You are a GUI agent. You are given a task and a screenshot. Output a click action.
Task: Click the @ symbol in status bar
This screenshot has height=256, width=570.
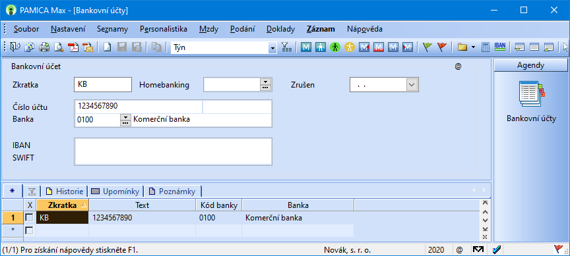point(459,249)
